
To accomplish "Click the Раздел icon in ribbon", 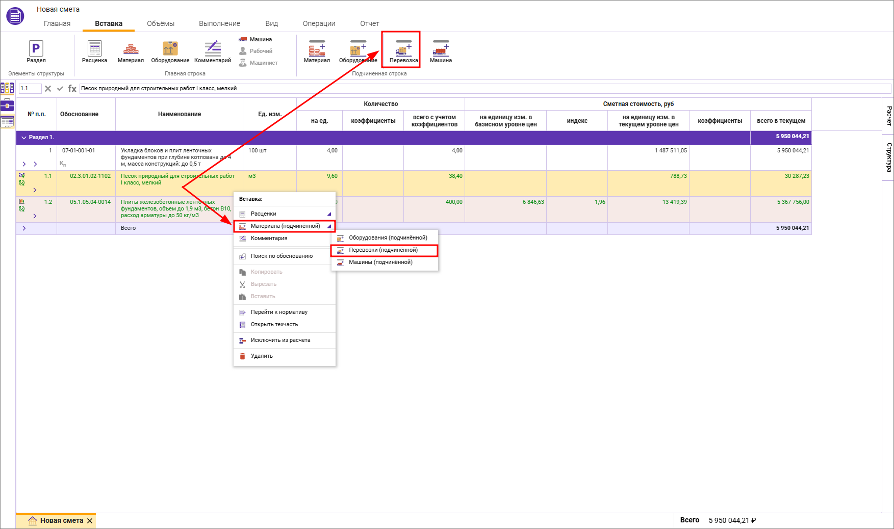I will click(36, 49).
